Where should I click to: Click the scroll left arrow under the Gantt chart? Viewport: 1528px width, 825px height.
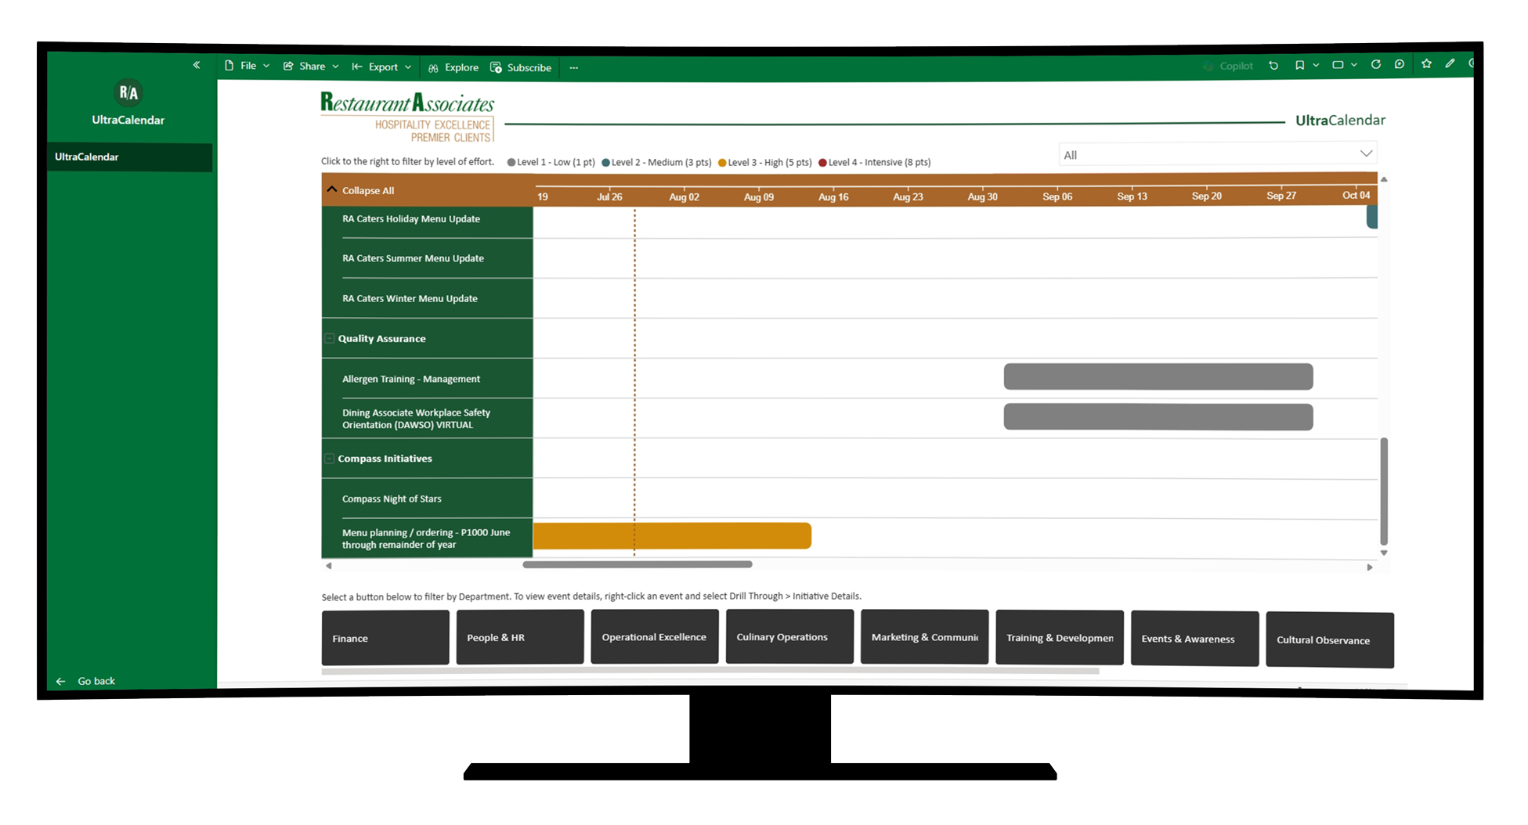[329, 565]
